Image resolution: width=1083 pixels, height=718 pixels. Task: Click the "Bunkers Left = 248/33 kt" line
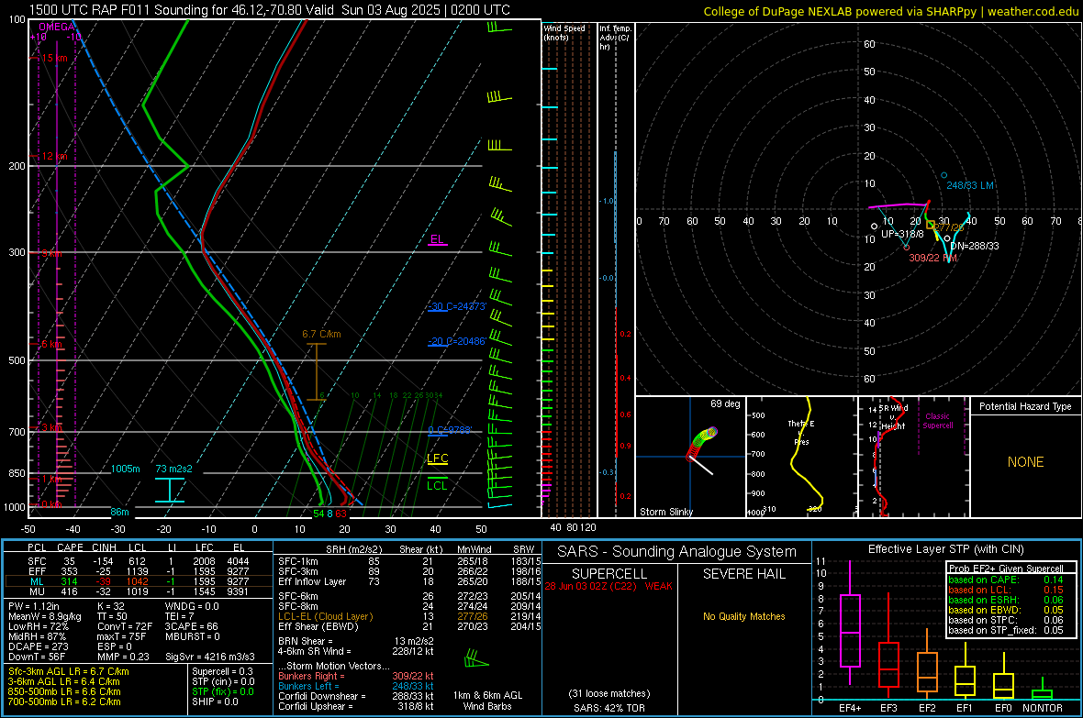[356, 686]
